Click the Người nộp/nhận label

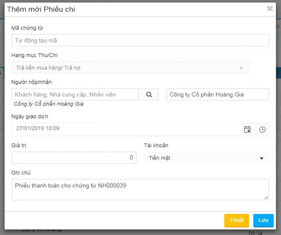pyautogui.click(x=31, y=82)
